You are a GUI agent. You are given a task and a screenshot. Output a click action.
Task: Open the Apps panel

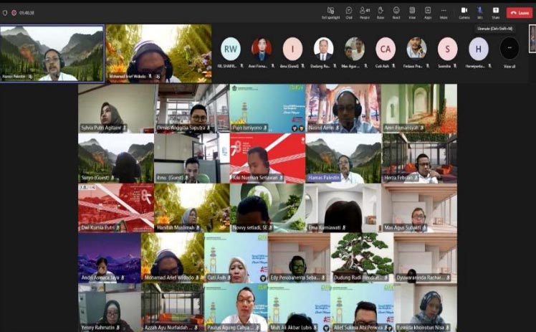428,12
